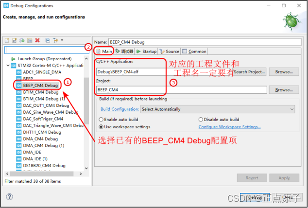
Task: Click the Export launch configuration icon
Action: click(22, 40)
